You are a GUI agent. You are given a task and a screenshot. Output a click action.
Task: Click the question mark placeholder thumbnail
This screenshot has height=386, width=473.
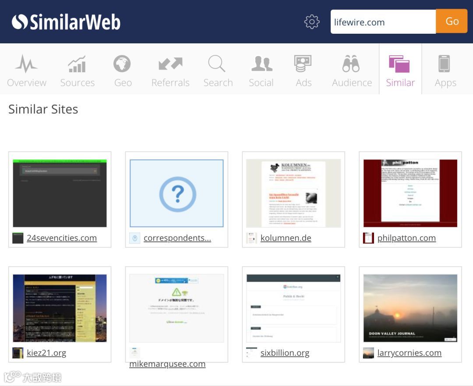tap(177, 193)
